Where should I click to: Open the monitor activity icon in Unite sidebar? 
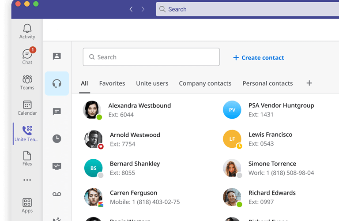pos(57,166)
